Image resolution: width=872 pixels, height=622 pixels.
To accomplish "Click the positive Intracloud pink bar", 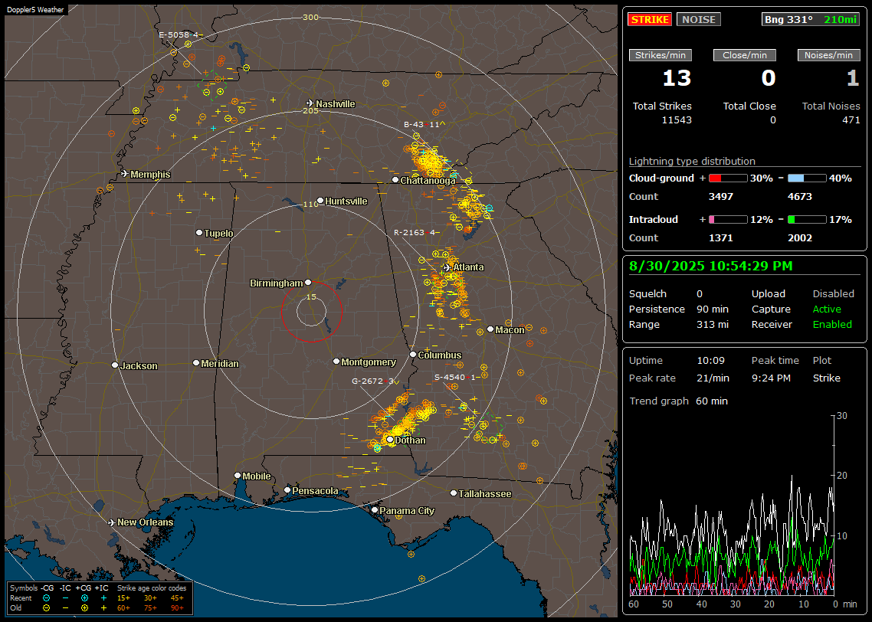I will click(728, 220).
